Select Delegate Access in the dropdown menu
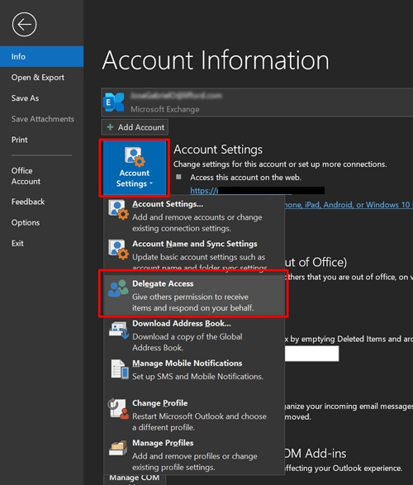 [194, 294]
